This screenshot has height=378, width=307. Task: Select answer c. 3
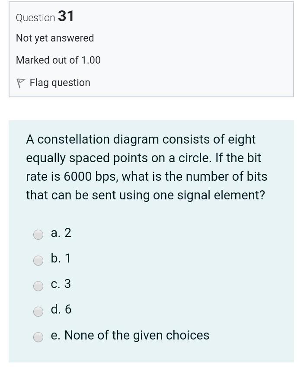[38, 286]
